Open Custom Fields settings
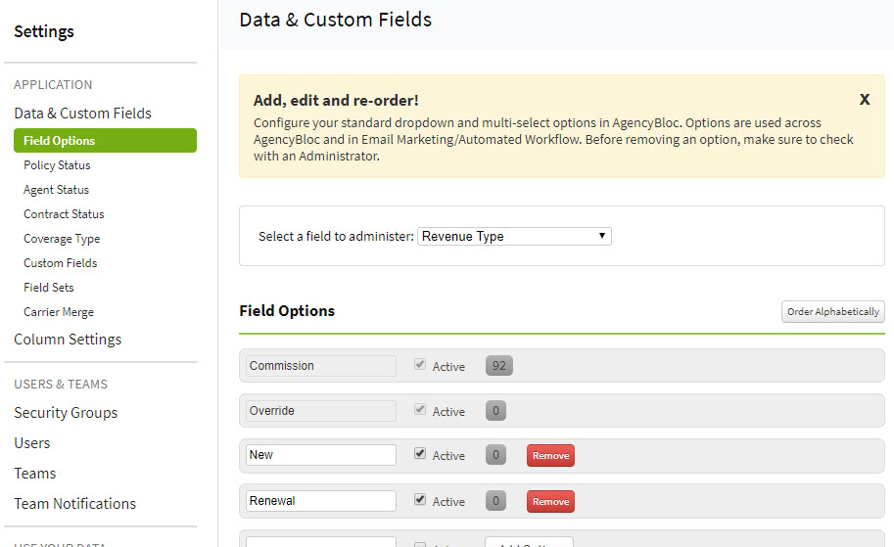Screen dimensions: 894x547 coord(61,263)
